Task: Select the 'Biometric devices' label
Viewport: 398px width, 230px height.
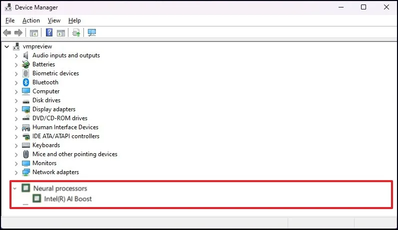Action: click(x=55, y=73)
